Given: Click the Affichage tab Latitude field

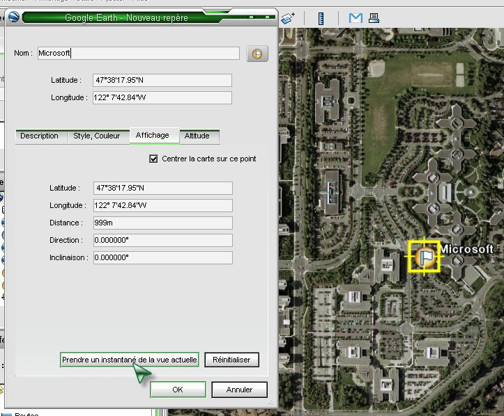Looking at the screenshot, I should point(163,188).
